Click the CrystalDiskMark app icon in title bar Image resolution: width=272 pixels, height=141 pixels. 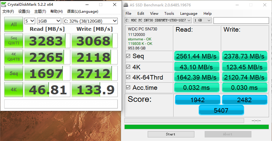click(3, 4)
